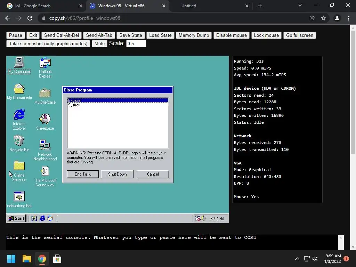Click the browser address bar
The image size is (356, 267).
pyautogui.click(x=172, y=18)
